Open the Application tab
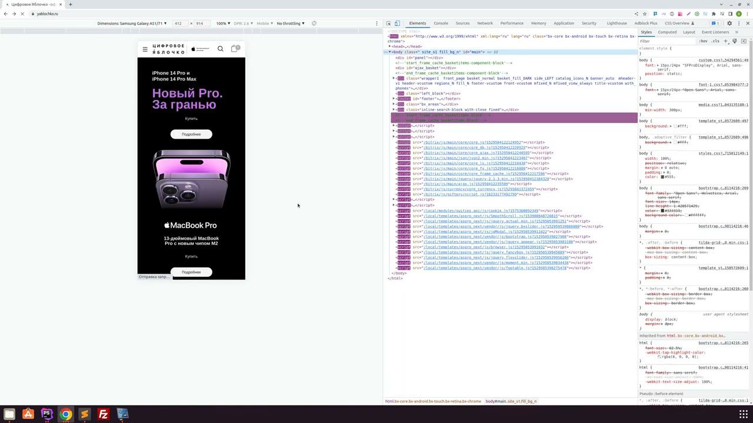The image size is (753, 423). 564,23
